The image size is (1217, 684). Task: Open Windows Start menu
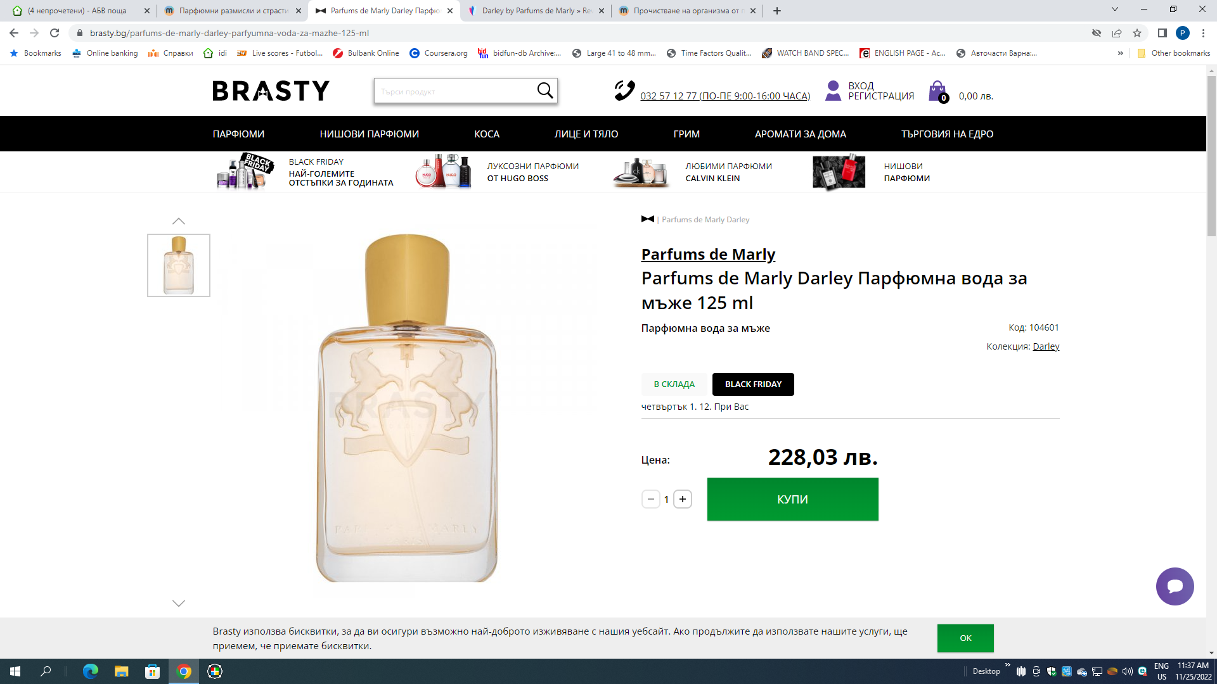tap(15, 671)
